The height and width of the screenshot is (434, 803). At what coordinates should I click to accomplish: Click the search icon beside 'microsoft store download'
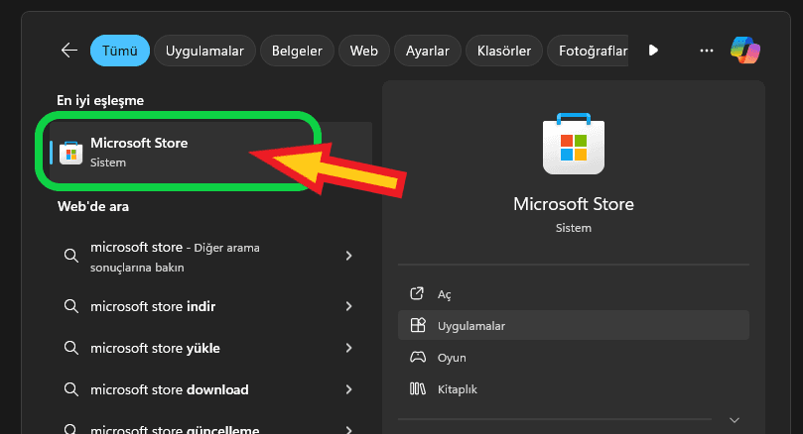(71, 389)
